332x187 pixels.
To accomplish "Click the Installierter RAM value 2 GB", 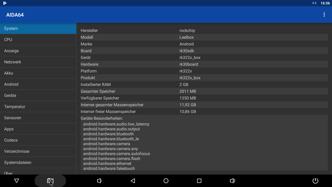I will tap(184, 85).
